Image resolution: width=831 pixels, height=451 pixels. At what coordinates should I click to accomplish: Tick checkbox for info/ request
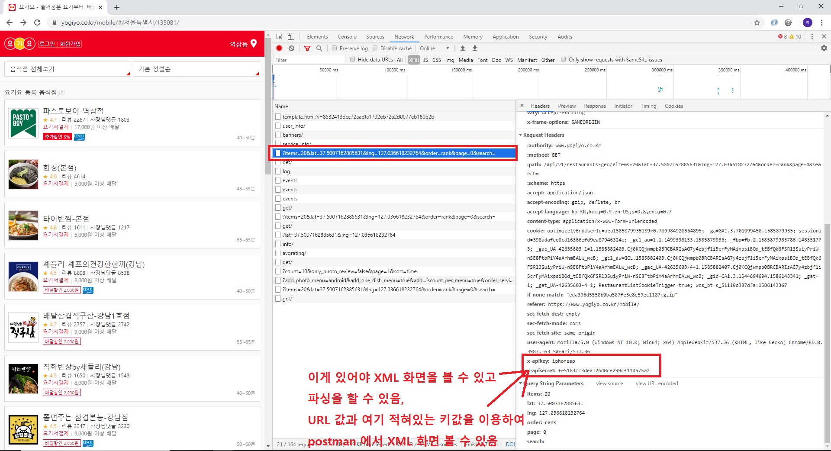tap(278, 244)
